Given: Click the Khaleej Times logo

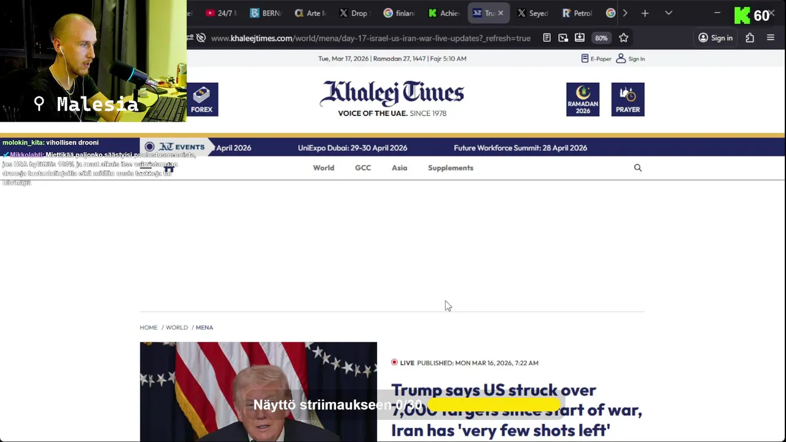Looking at the screenshot, I should pos(392,93).
